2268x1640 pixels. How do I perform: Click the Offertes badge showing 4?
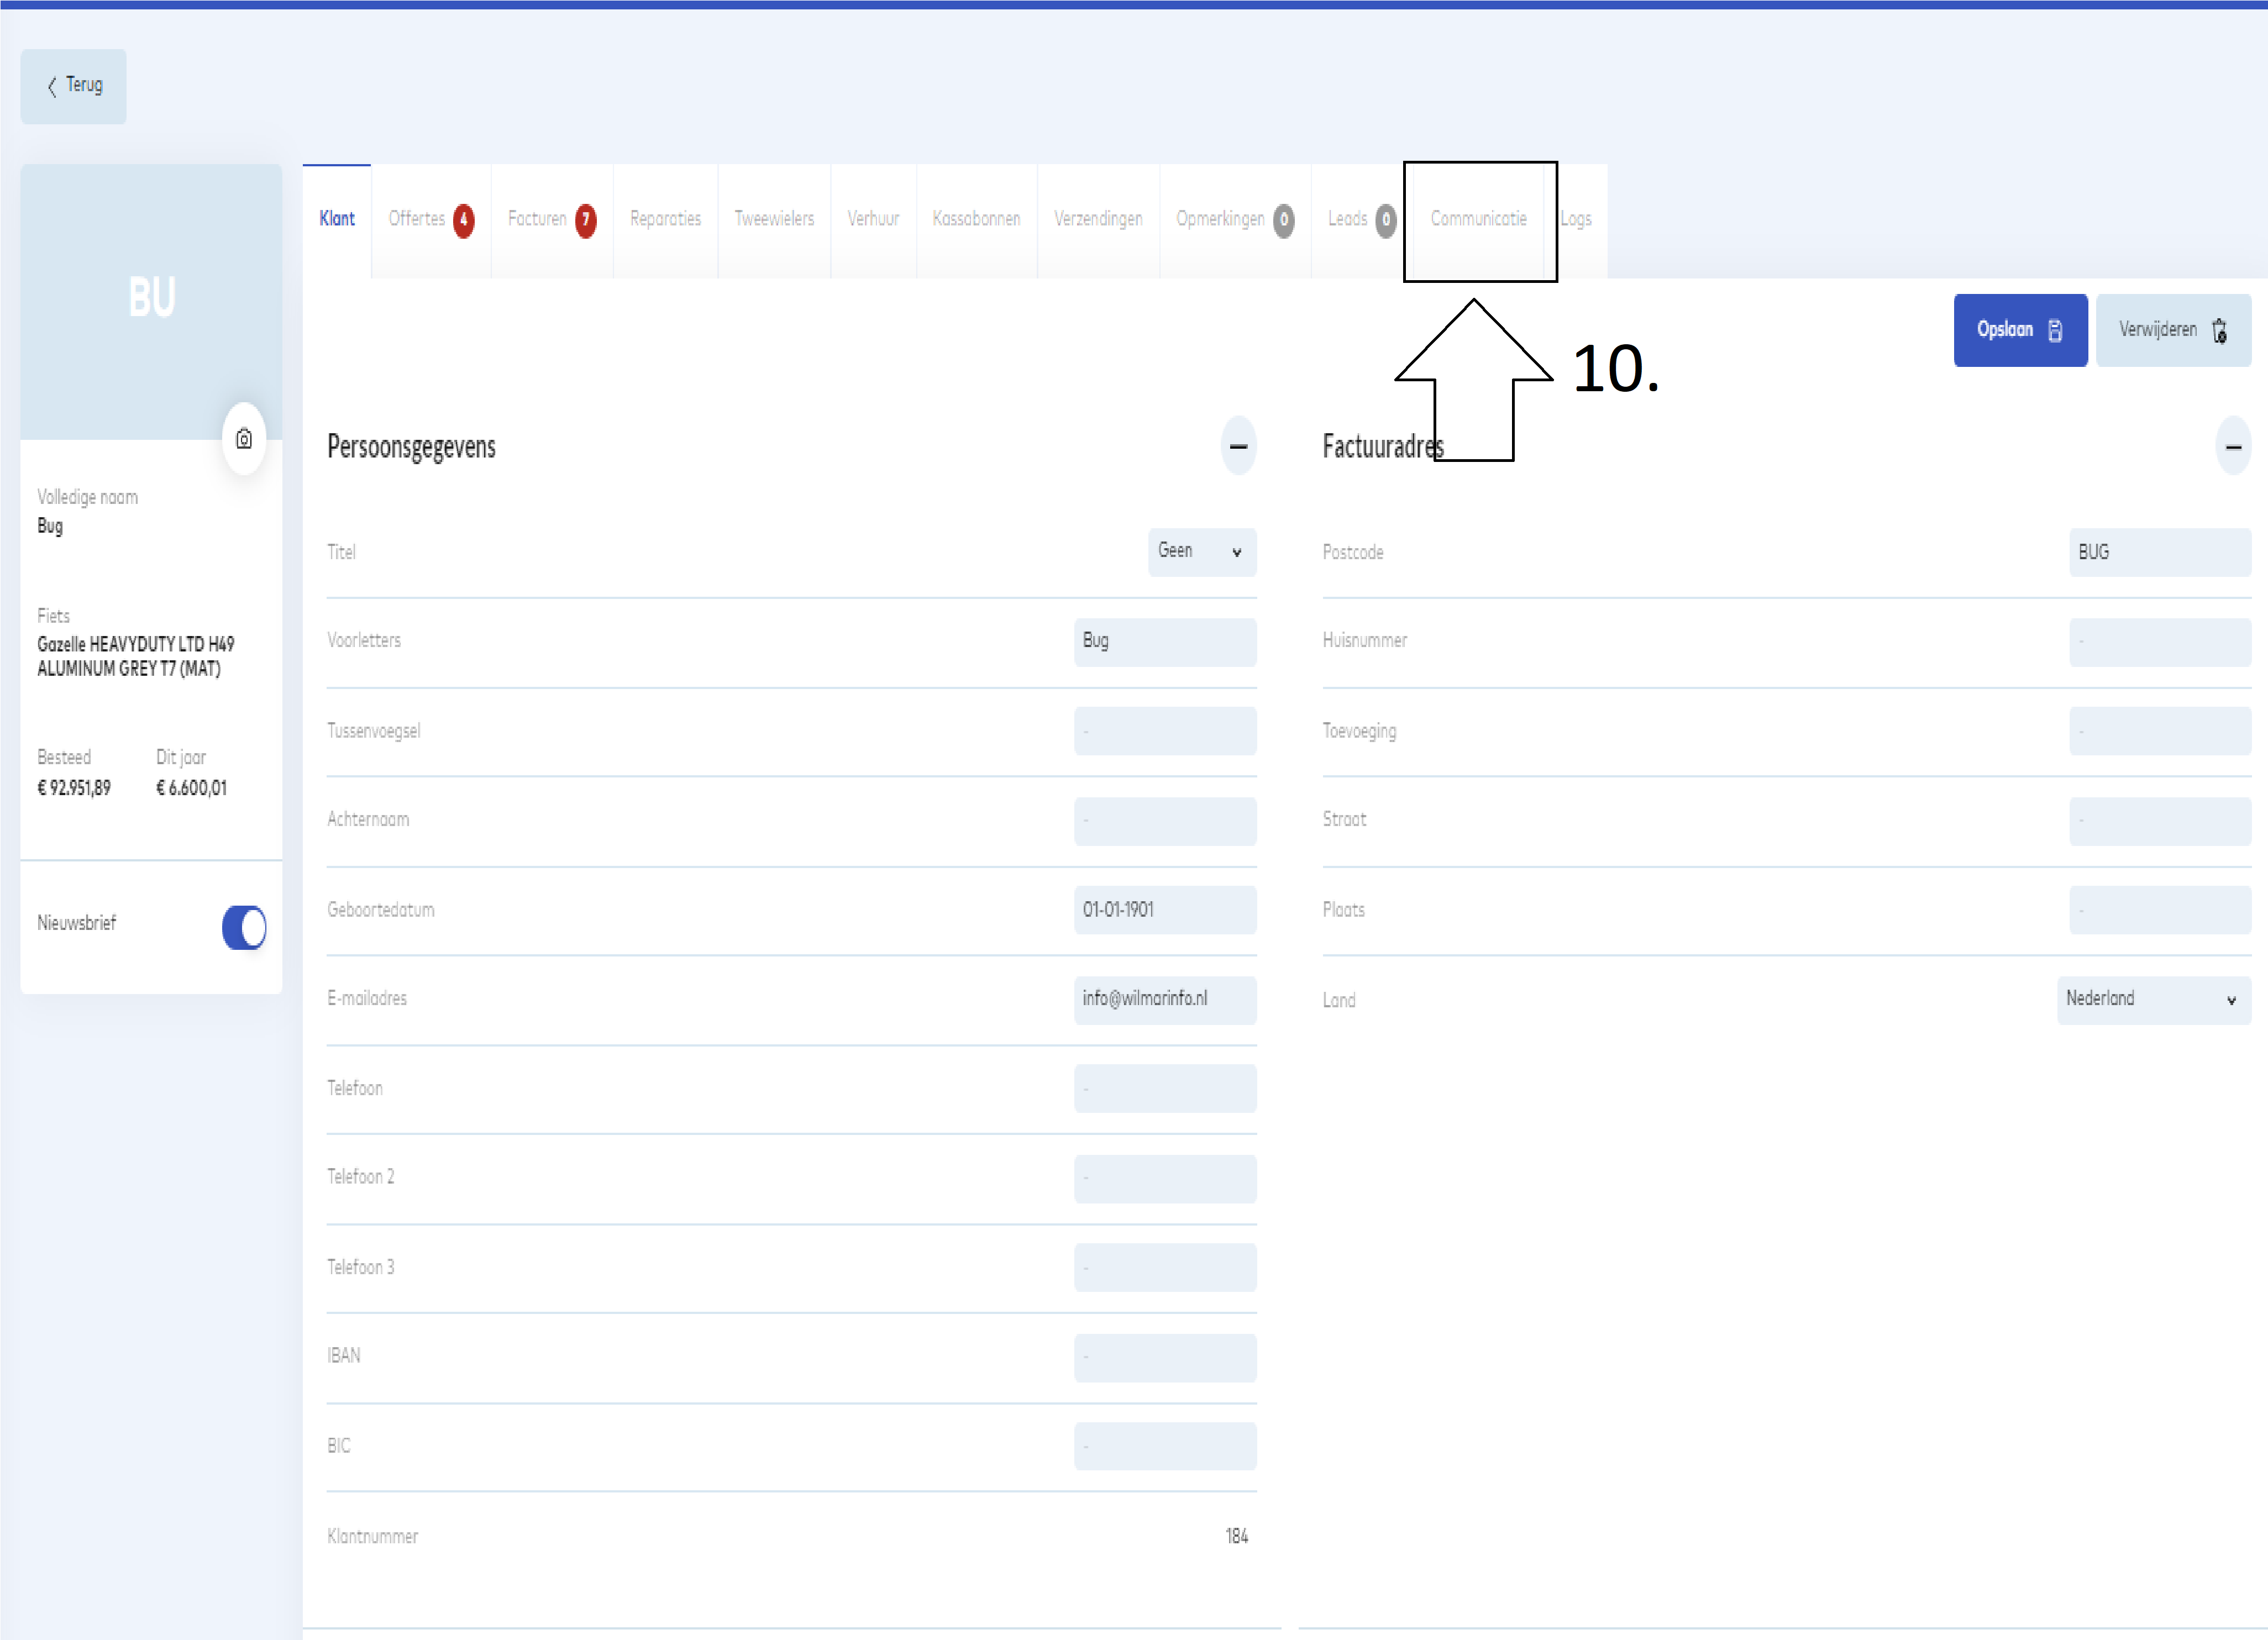[x=463, y=220]
